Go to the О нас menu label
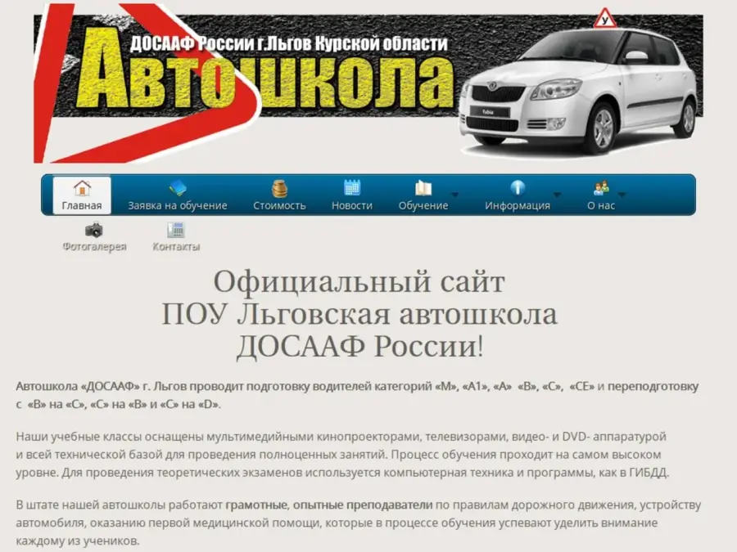Viewport: 737px width, 552px height. click(601, 205)
